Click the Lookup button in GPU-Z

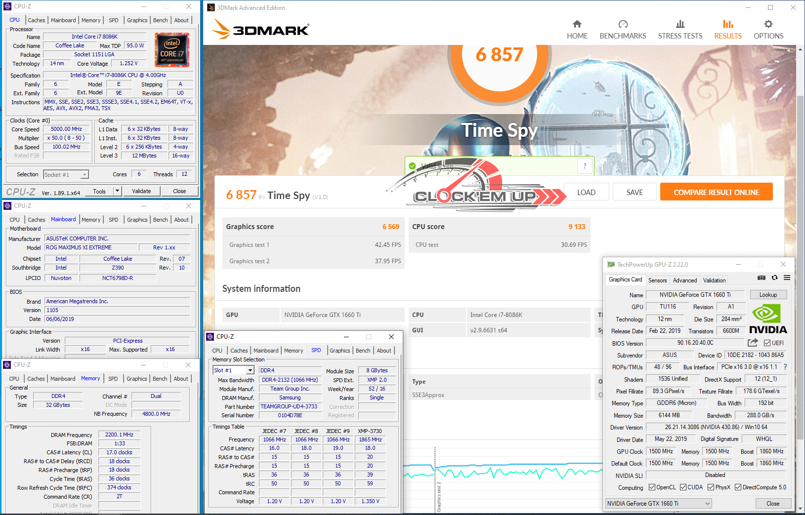[x=768, y=295]
